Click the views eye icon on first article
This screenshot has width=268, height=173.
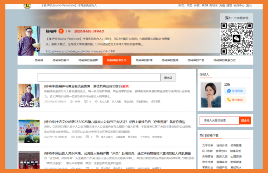72,101
